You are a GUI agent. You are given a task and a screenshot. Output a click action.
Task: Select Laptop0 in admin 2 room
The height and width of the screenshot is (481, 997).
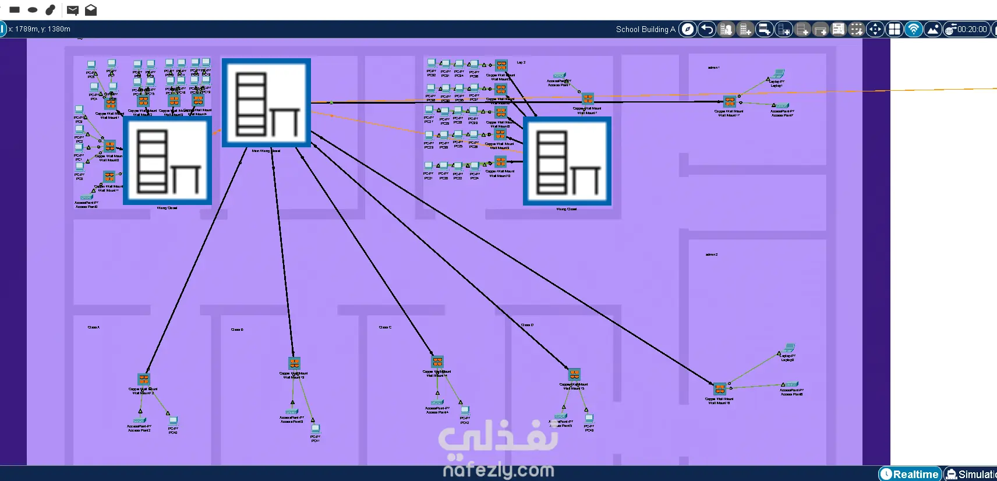coord(788,348)
